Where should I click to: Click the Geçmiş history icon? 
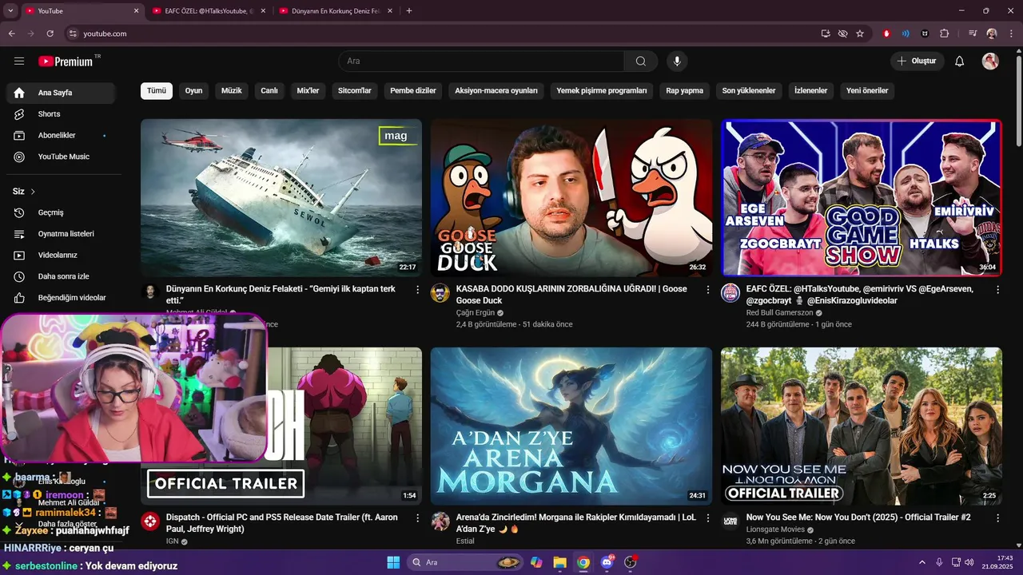coord(19,212)
